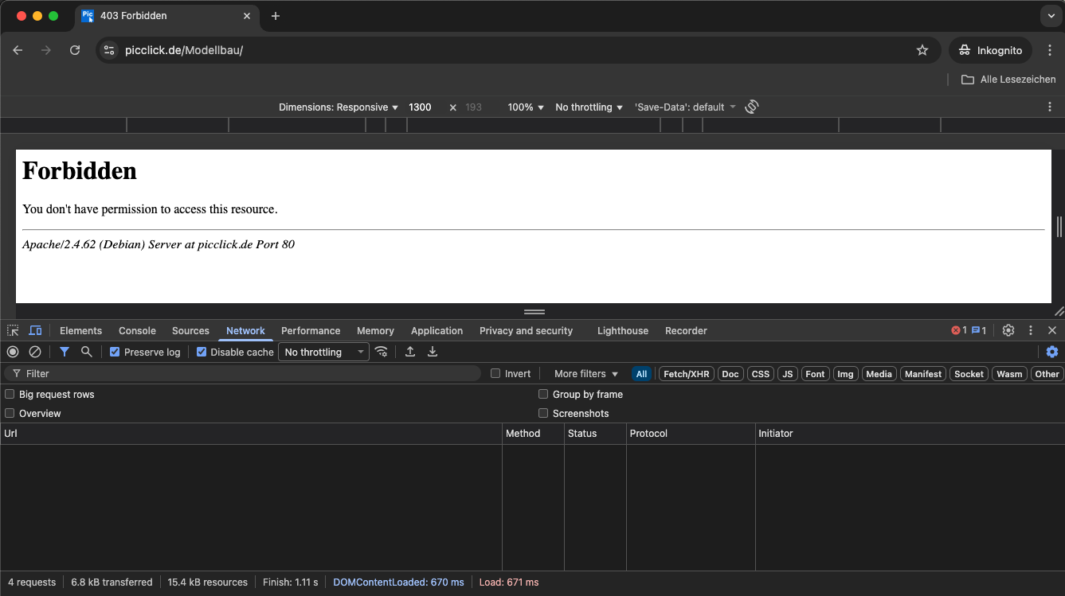Enable Big request rows option

coord(10,395)
